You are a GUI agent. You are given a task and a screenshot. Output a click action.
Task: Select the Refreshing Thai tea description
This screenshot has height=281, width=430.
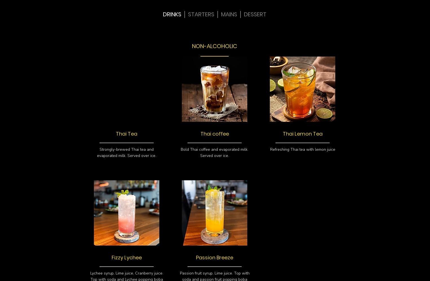[x=303, y=149]
